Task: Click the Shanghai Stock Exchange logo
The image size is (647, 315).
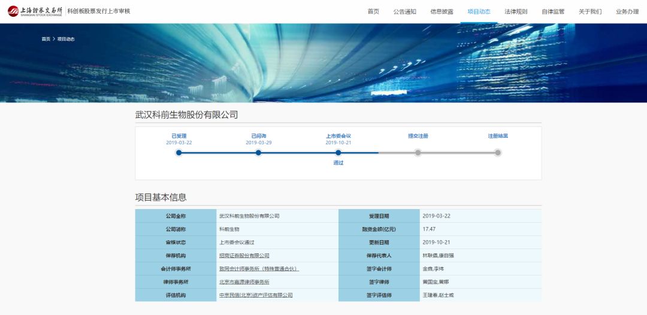Action: pos(35,11)
